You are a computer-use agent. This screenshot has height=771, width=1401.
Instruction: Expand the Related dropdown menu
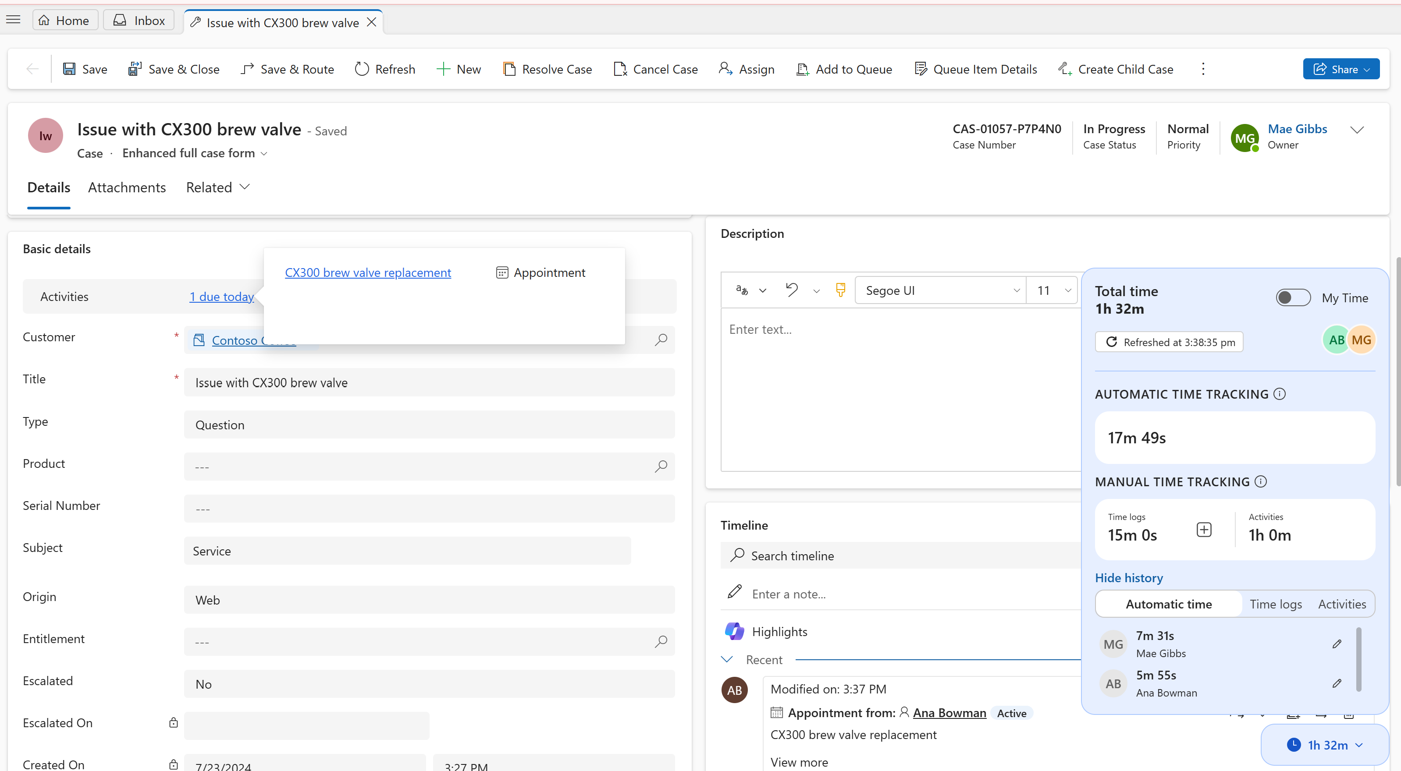tap(217, 187)
